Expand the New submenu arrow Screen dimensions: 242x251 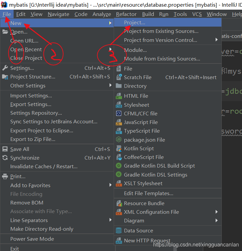(110, 23)
